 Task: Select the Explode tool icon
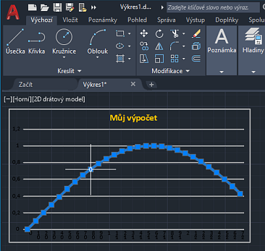point(196,46)
